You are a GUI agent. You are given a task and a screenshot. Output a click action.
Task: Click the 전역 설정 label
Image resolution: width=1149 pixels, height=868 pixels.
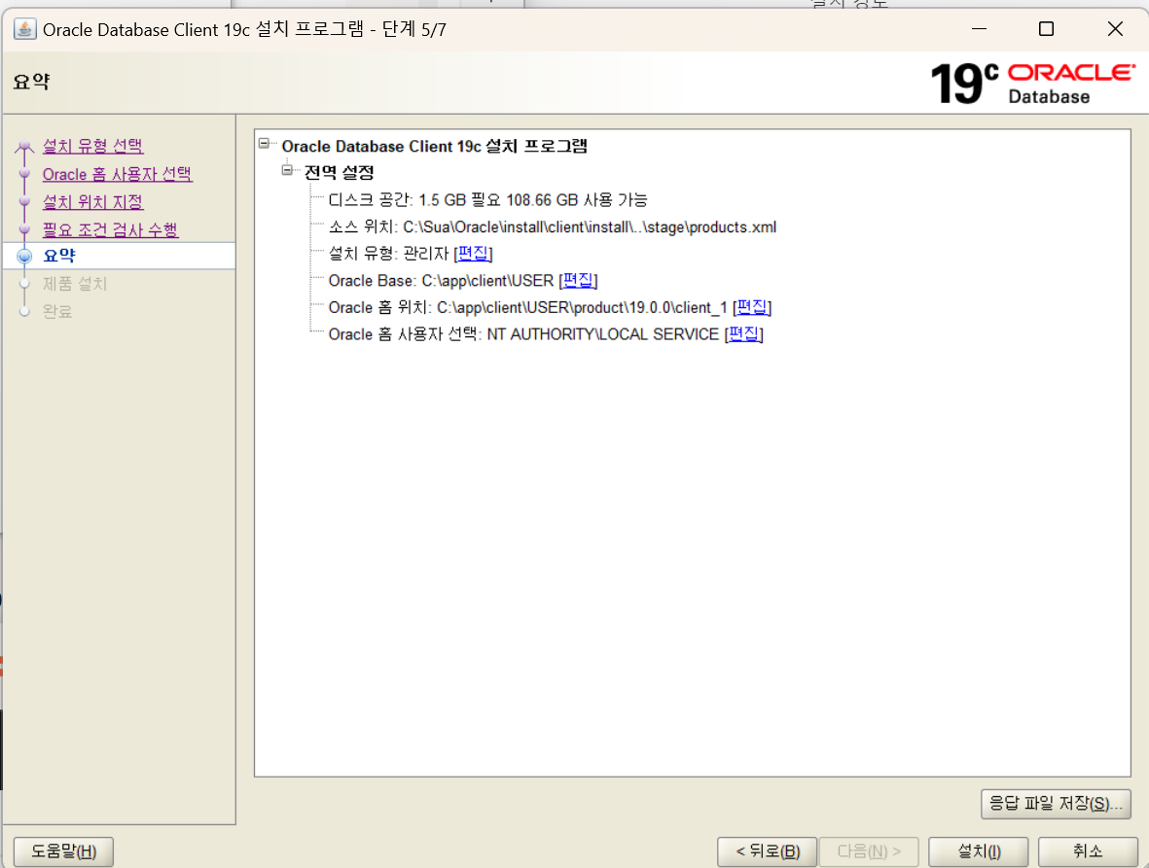(339, 173)
